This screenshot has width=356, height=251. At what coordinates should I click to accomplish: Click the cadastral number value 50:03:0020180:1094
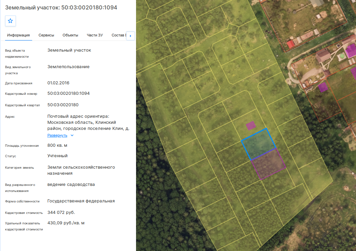pos(69,93)
